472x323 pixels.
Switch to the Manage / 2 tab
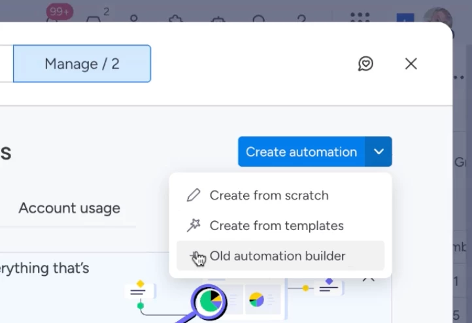(82, 63)
